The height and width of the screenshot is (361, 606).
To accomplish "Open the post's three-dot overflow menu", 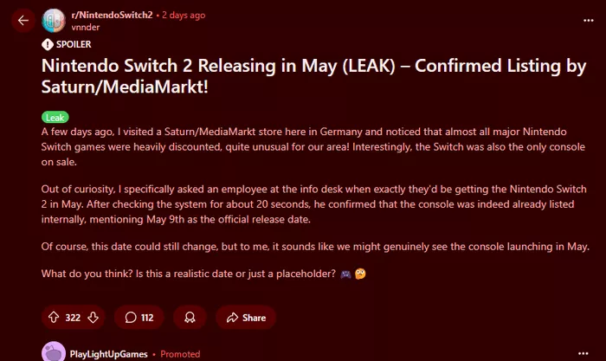I will click(x=588, y=20).
